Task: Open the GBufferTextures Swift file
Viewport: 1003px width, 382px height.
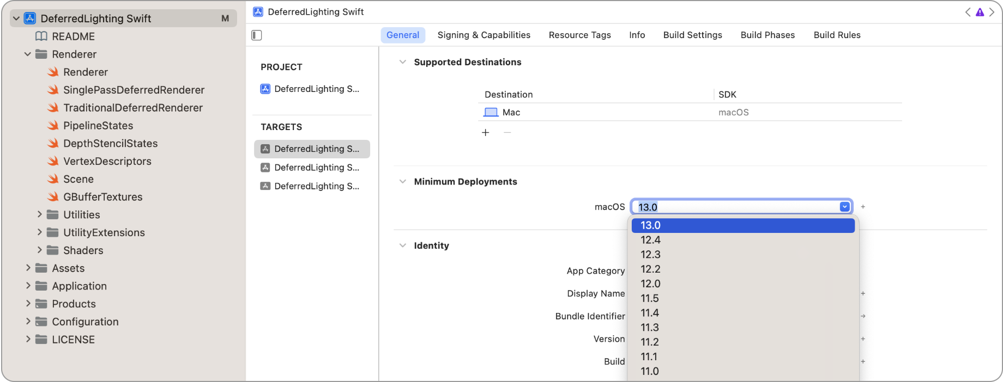Action: coord(102,197)
